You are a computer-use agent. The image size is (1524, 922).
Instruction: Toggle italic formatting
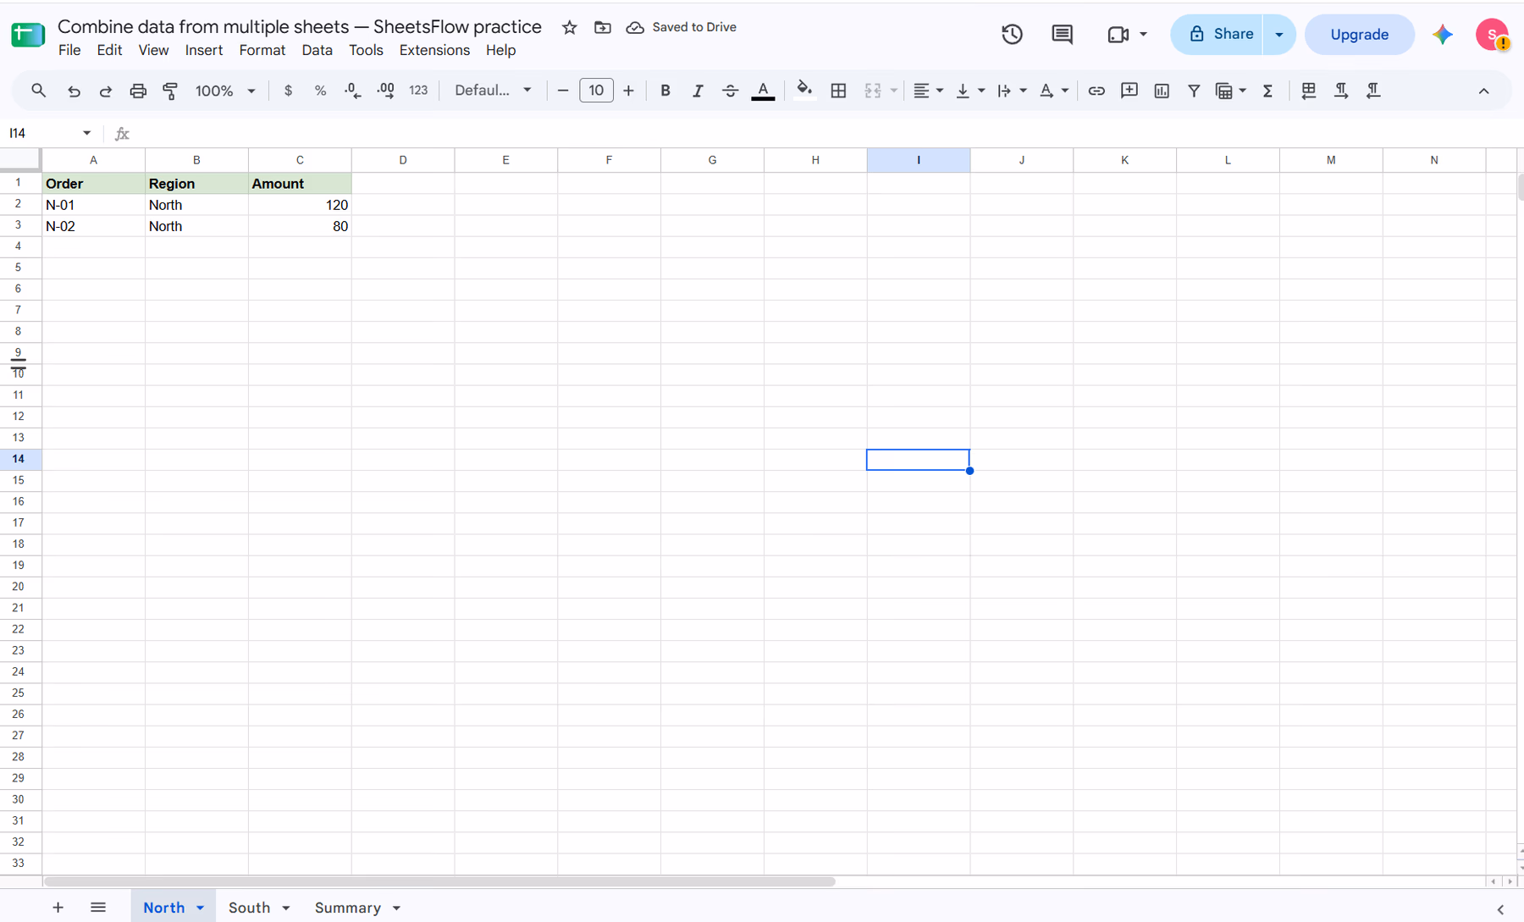click(698, 91)
